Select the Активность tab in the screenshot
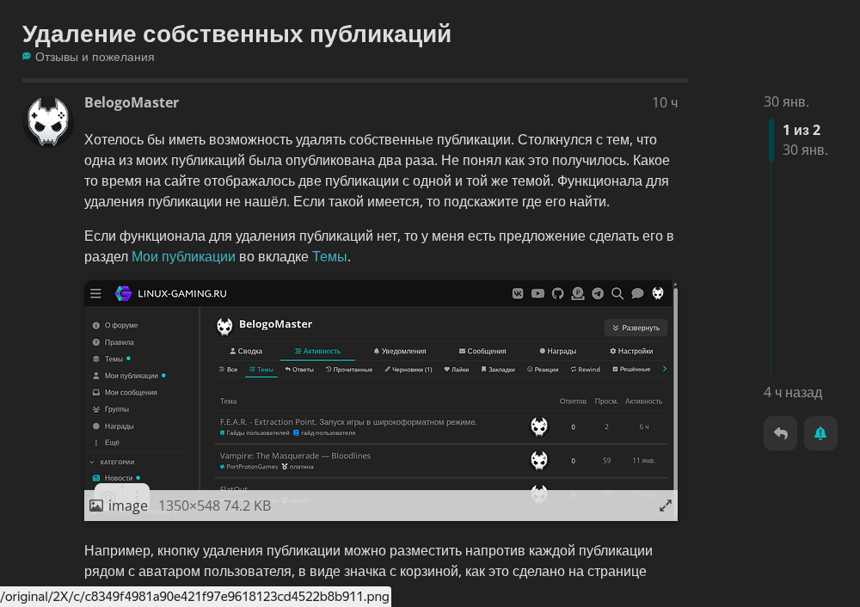 pyautogui.click(x=317, y=351)
